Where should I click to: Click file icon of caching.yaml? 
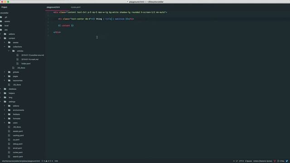coord(9,135)
